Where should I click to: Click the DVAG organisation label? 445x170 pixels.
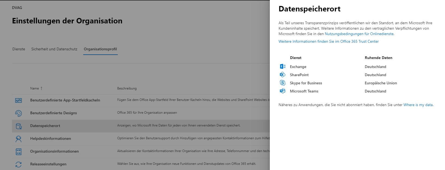click(x=17, y=8)
